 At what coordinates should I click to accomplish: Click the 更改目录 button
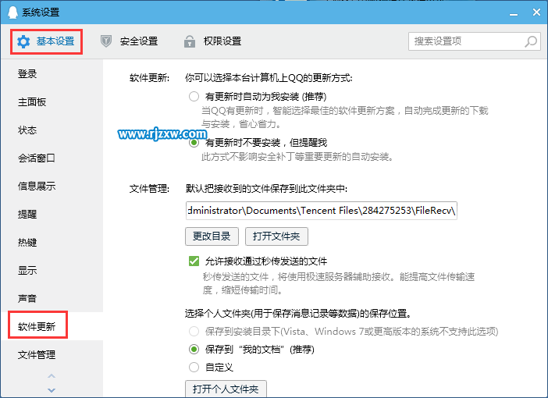212,236
